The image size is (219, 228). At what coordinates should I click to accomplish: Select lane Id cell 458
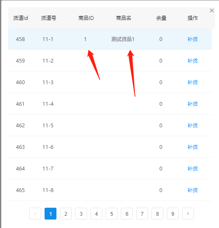tap(20, 39)
